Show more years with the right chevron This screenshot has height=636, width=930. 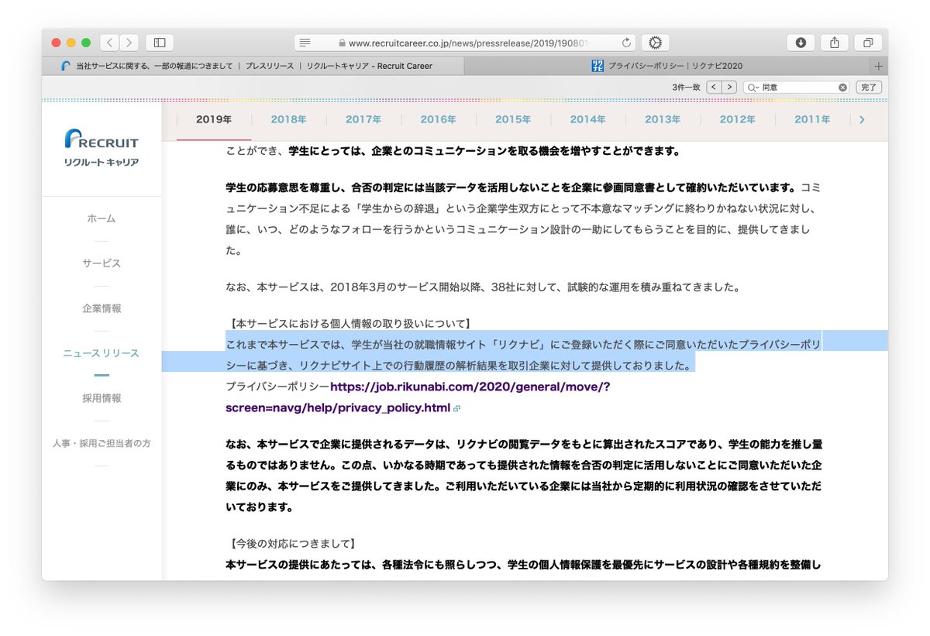click(862, 119)
